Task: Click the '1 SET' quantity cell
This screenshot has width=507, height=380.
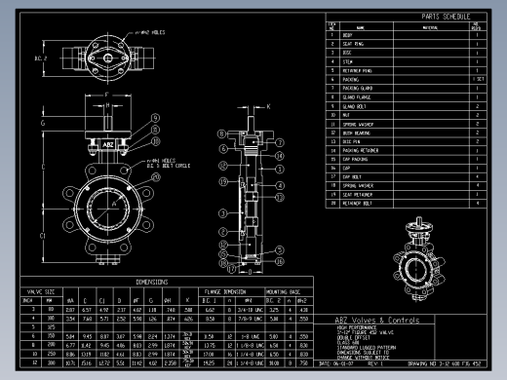Action: 478,79
